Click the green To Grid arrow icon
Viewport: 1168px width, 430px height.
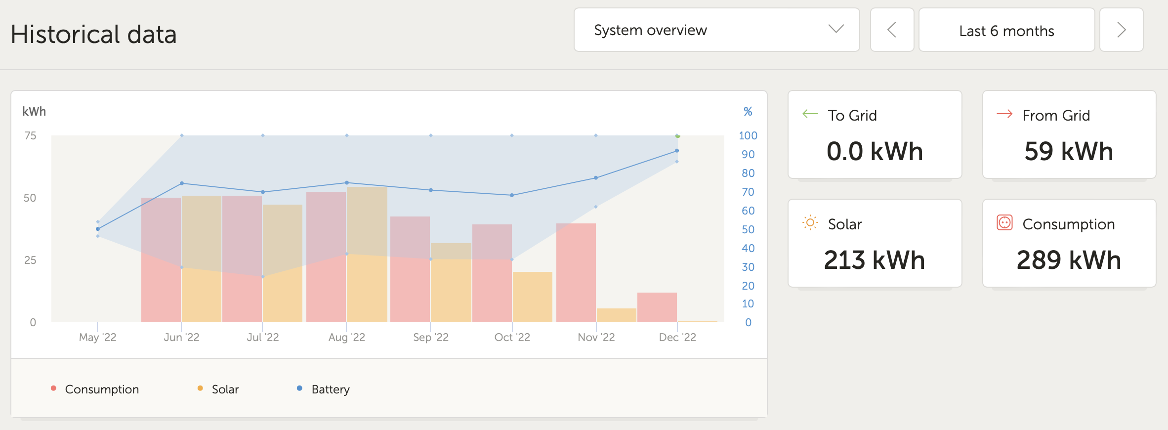tap(810, 114)
